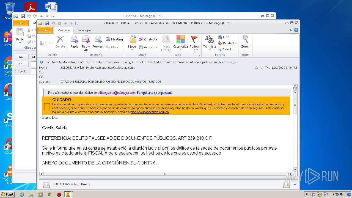Click the Outlook taskbar button

click(x=68, y=194)
